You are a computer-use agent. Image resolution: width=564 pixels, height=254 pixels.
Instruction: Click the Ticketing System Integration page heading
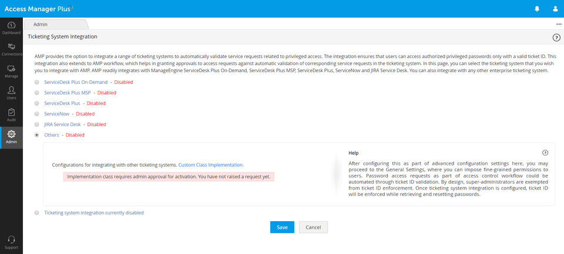click(x=63, y=36)
